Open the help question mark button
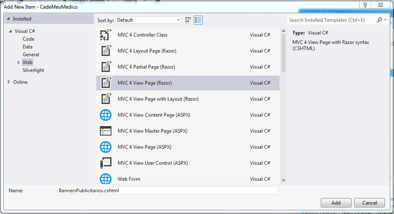This screenshot has height=214, width=394. coord(365,5)
